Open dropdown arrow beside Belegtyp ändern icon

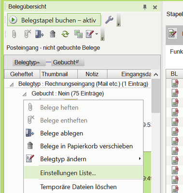(97, 34)
